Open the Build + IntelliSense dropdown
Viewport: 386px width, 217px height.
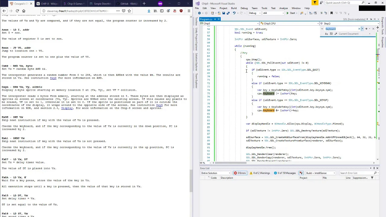[x=320, y=173]
